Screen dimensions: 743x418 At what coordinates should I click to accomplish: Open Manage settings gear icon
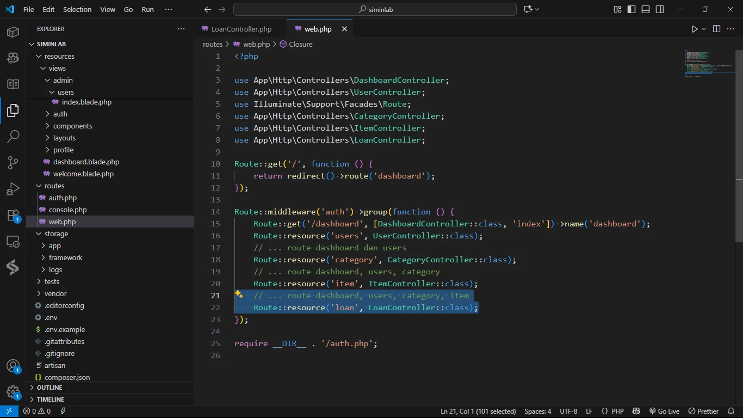tap(13, 392)
